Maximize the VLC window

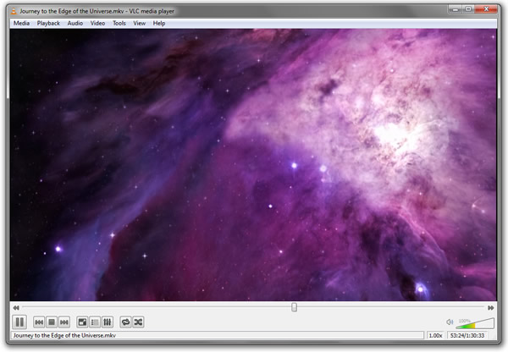468,9
